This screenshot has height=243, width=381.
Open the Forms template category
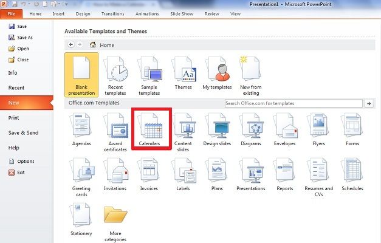[352, 130]
